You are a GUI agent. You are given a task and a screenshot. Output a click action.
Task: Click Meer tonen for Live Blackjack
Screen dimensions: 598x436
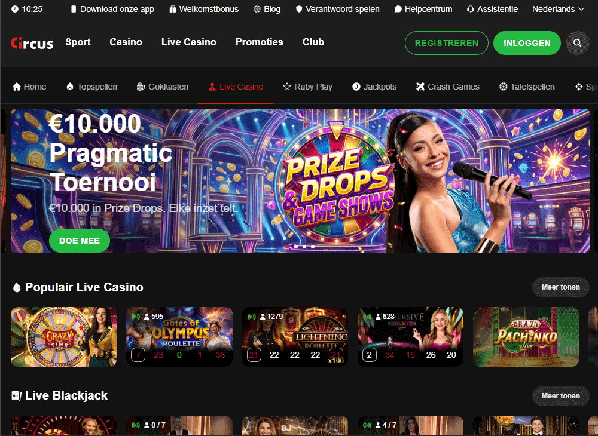(x=561, y=396)
